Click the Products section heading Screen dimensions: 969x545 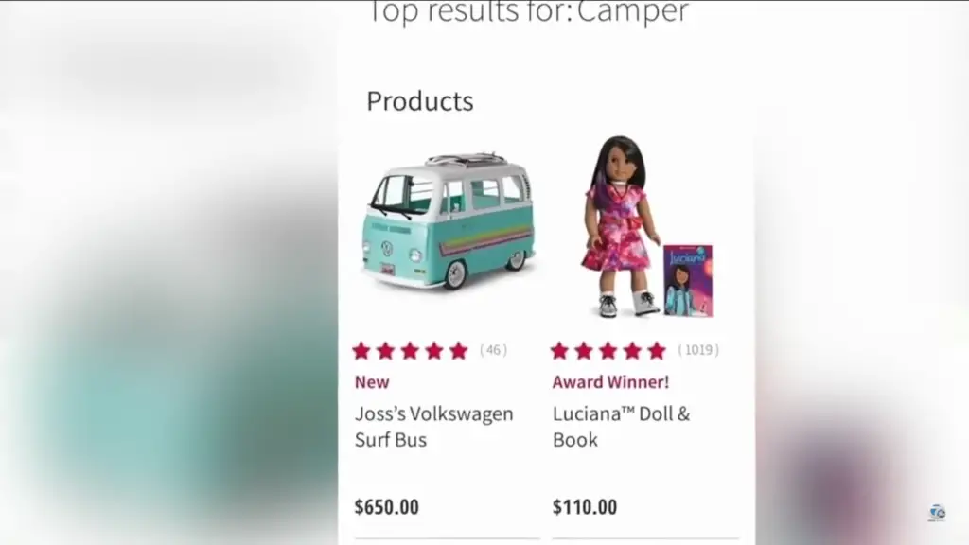(x=420, y=101)
